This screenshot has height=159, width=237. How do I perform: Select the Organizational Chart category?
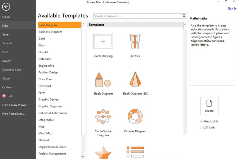tap(52, 147)
